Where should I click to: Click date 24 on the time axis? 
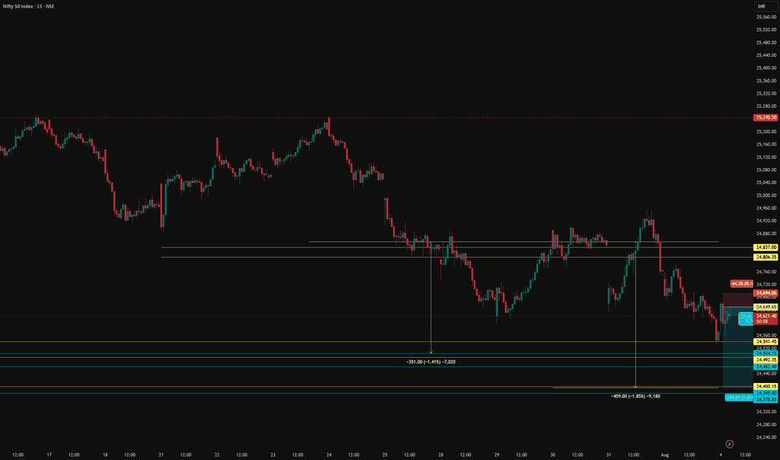pos(329,454)
